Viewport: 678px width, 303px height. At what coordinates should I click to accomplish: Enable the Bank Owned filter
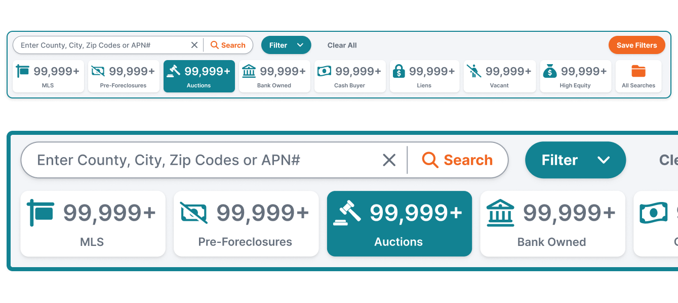(x=274, y=76)
